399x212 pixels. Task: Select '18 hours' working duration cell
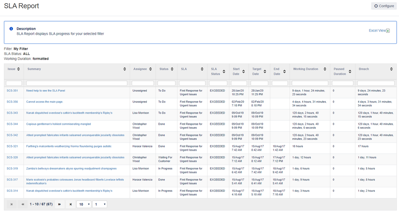tap(297, 146)
